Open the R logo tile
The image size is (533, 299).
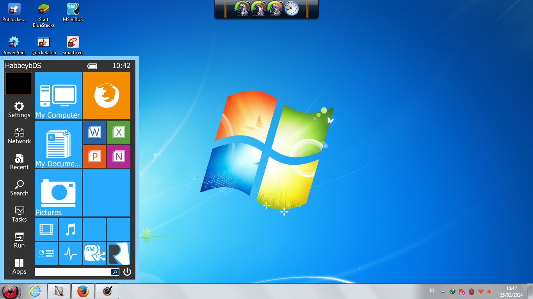tap(119, 253)
